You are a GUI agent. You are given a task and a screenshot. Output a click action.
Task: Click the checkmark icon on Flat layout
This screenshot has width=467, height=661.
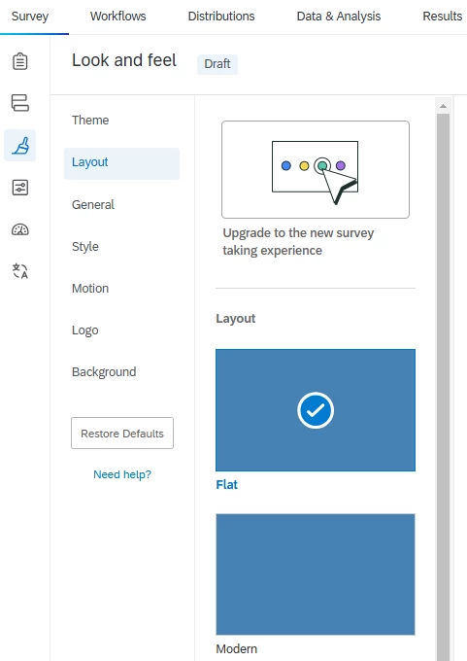316,410
